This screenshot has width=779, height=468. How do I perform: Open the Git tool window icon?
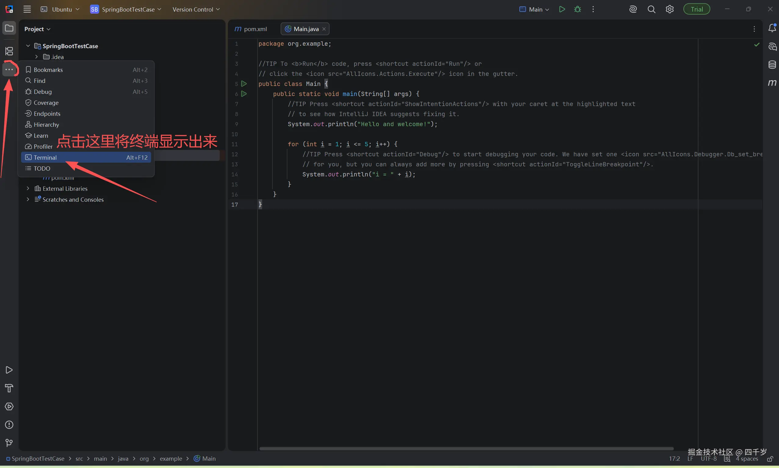pos(9,443)
